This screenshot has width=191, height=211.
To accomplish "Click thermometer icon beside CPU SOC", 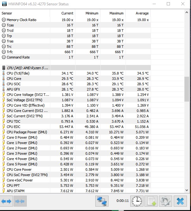I will click(4, 84).
